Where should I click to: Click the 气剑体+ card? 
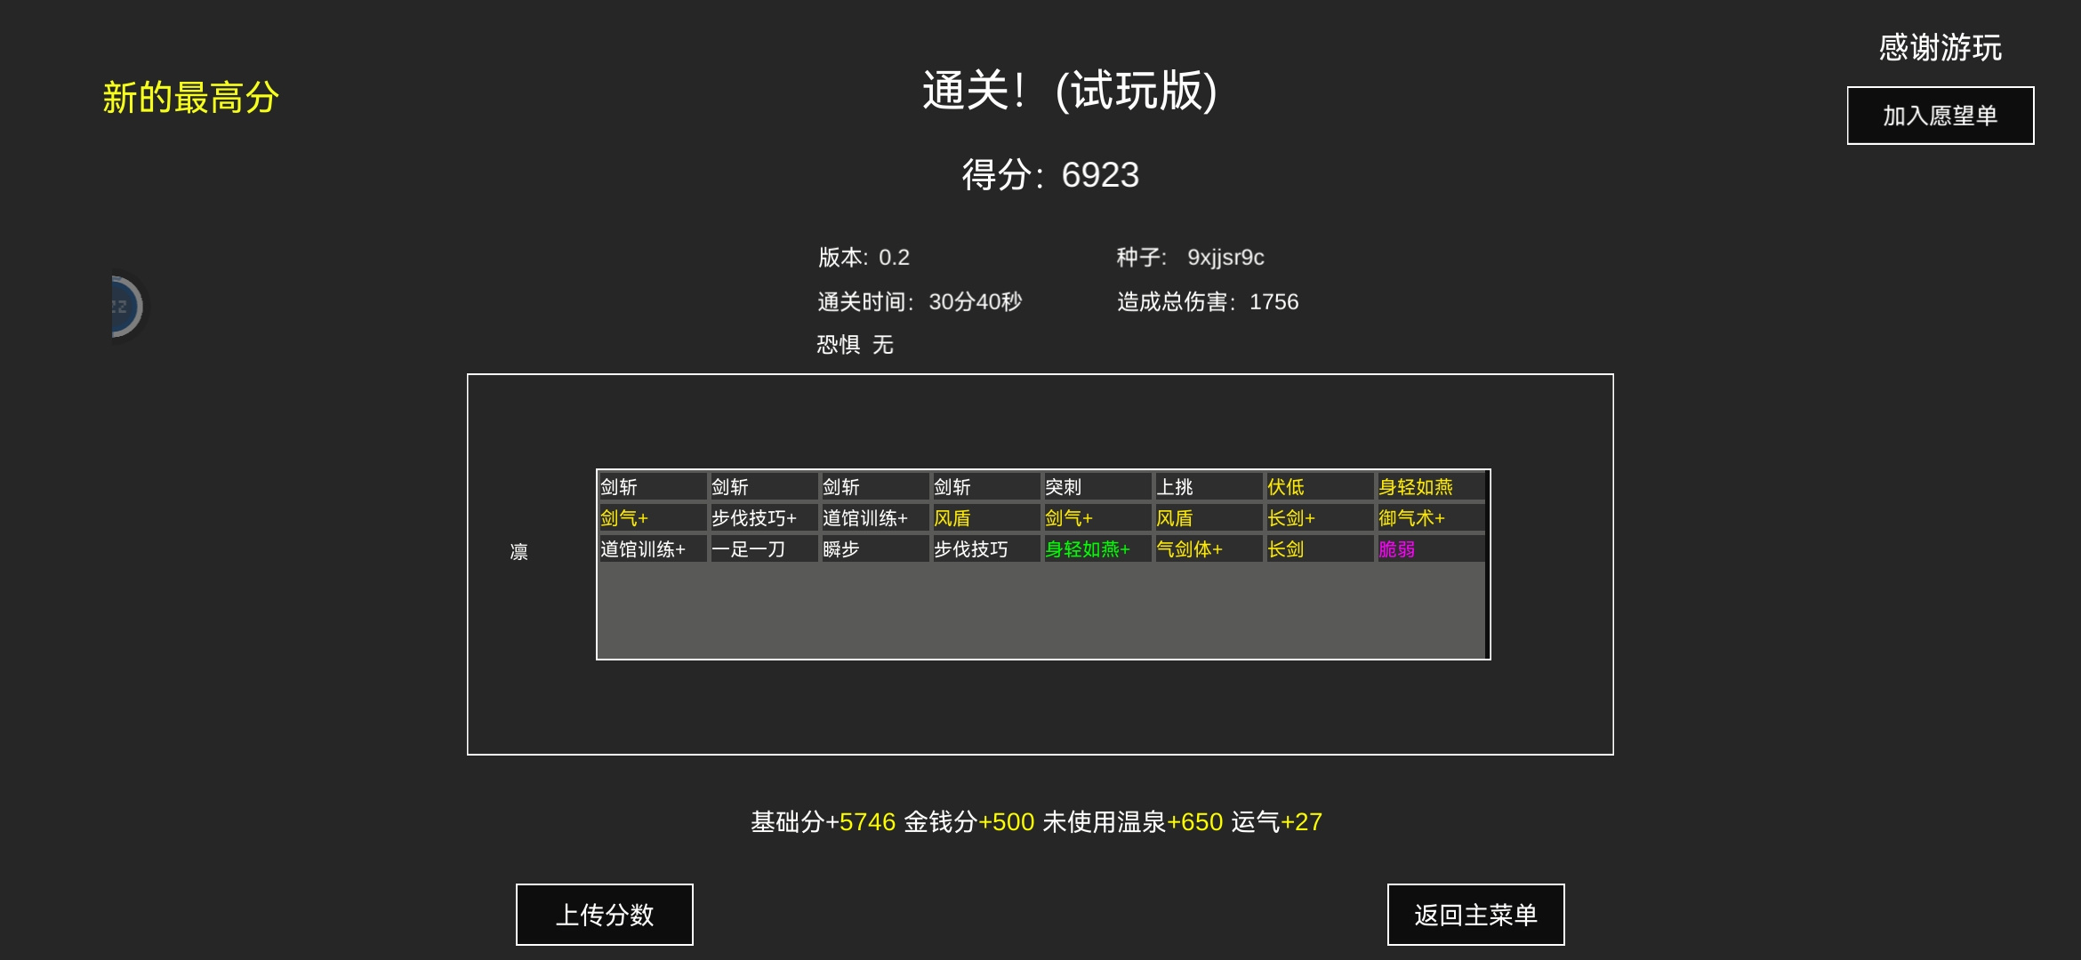[1208, 549]
